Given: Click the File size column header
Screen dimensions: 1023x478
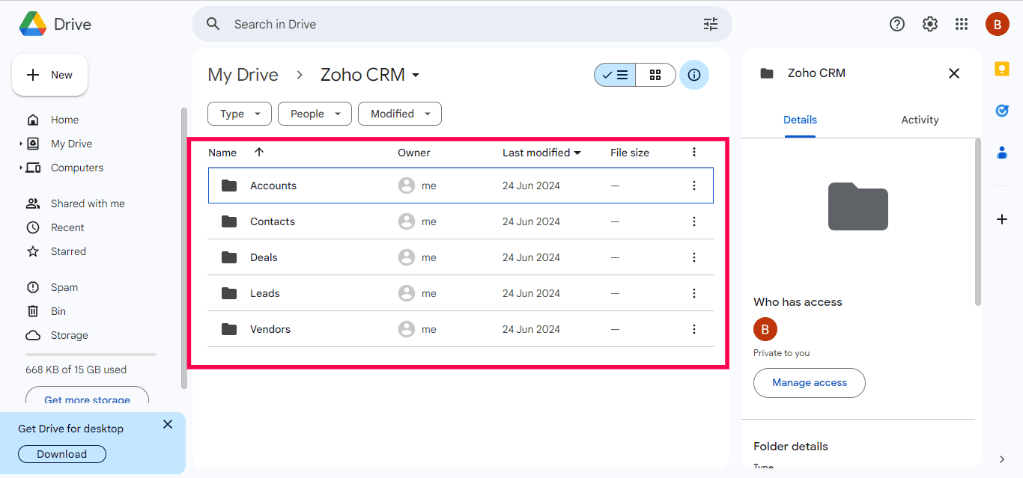Looking at the screenshot, I should point(630,153).
